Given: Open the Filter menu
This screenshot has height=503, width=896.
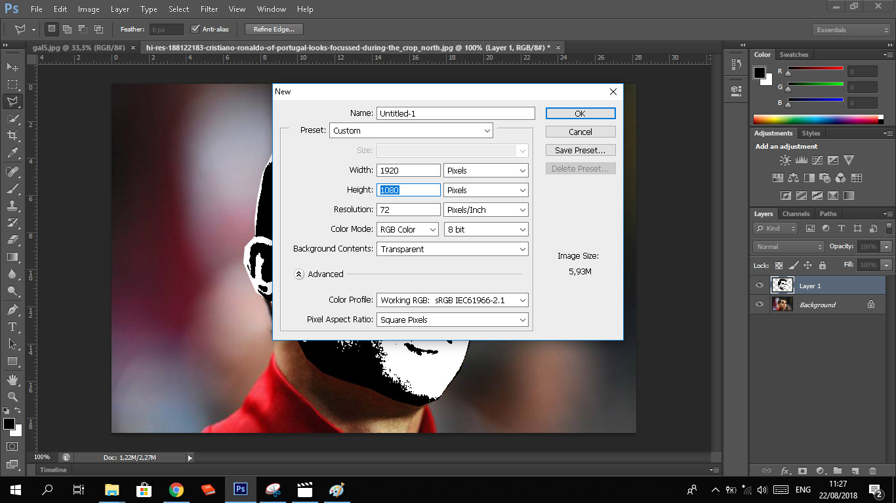Looking at the screenshot, I should pyautogui.click(x=209, y=9).
